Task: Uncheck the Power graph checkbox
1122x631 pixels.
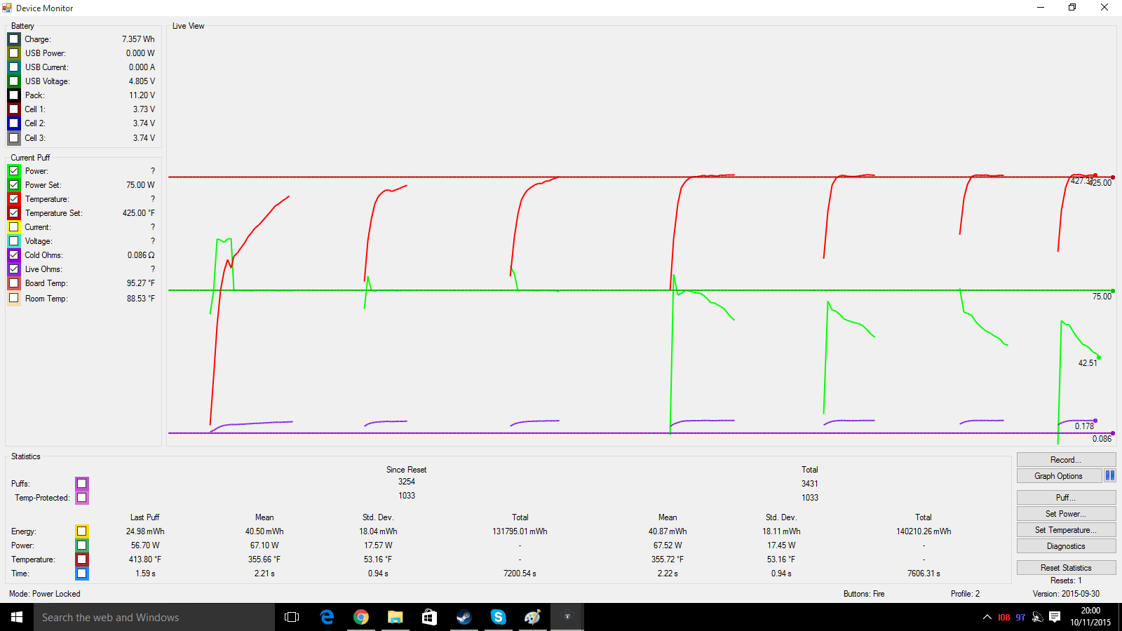Action: [x=14, y=171]
